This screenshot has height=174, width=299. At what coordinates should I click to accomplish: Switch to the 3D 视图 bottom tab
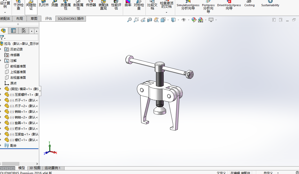(x=35, y=168)
